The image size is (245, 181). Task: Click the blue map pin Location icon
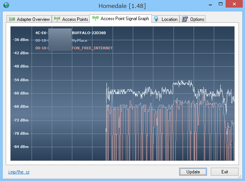click(156, 19)
